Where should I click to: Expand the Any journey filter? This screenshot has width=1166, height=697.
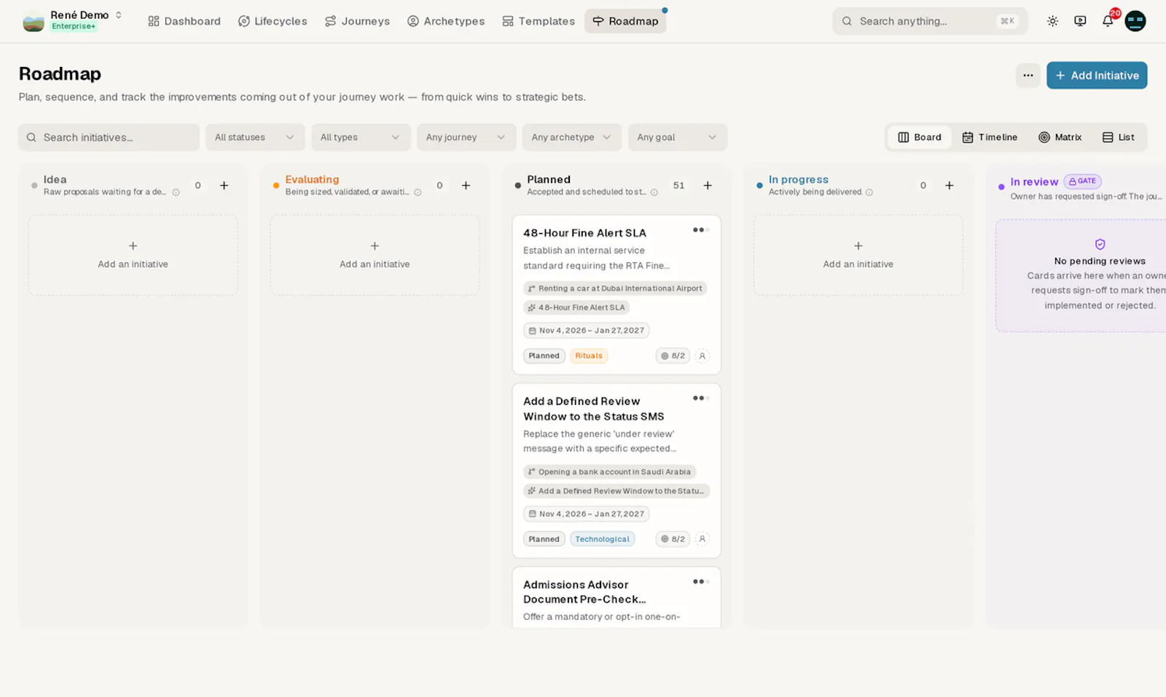pos(466,138)
